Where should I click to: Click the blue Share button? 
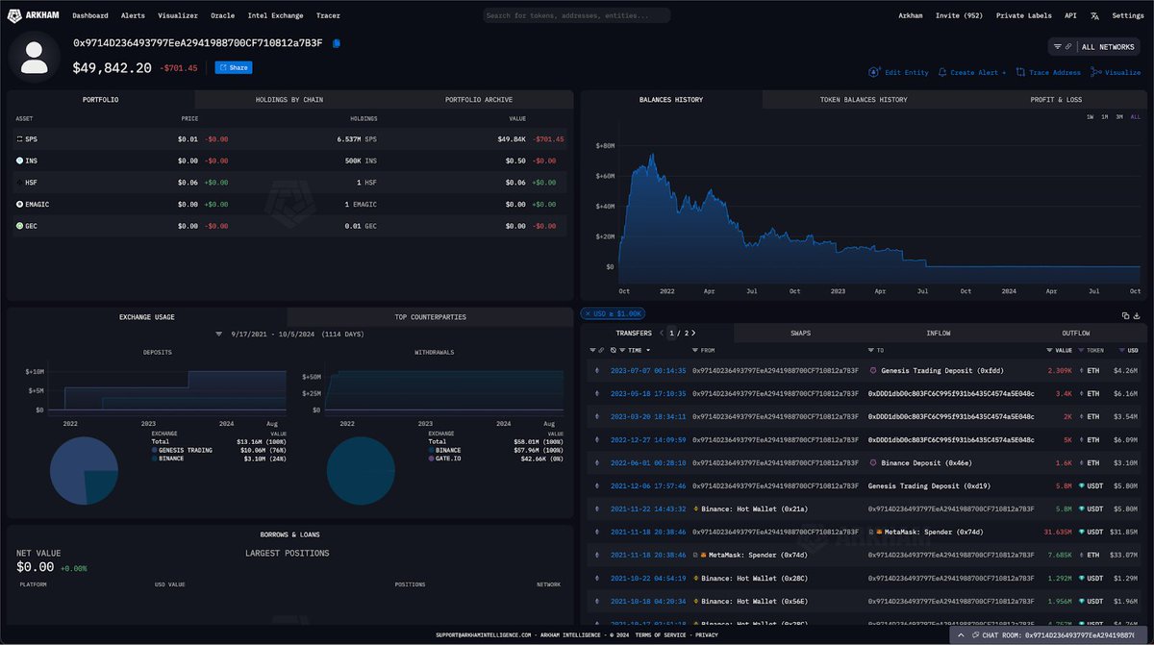point(233,68)
